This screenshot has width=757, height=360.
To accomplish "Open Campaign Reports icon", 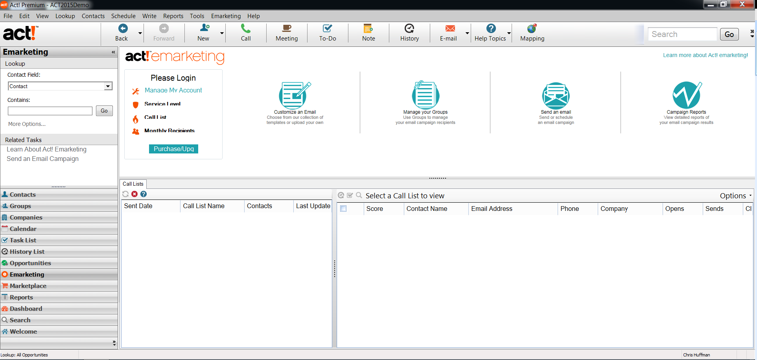I will 687,95.
